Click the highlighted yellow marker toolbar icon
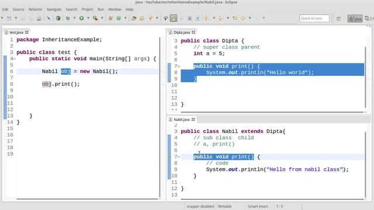The image size is (374, 210). pyautogui.click(x=174, y=18)
